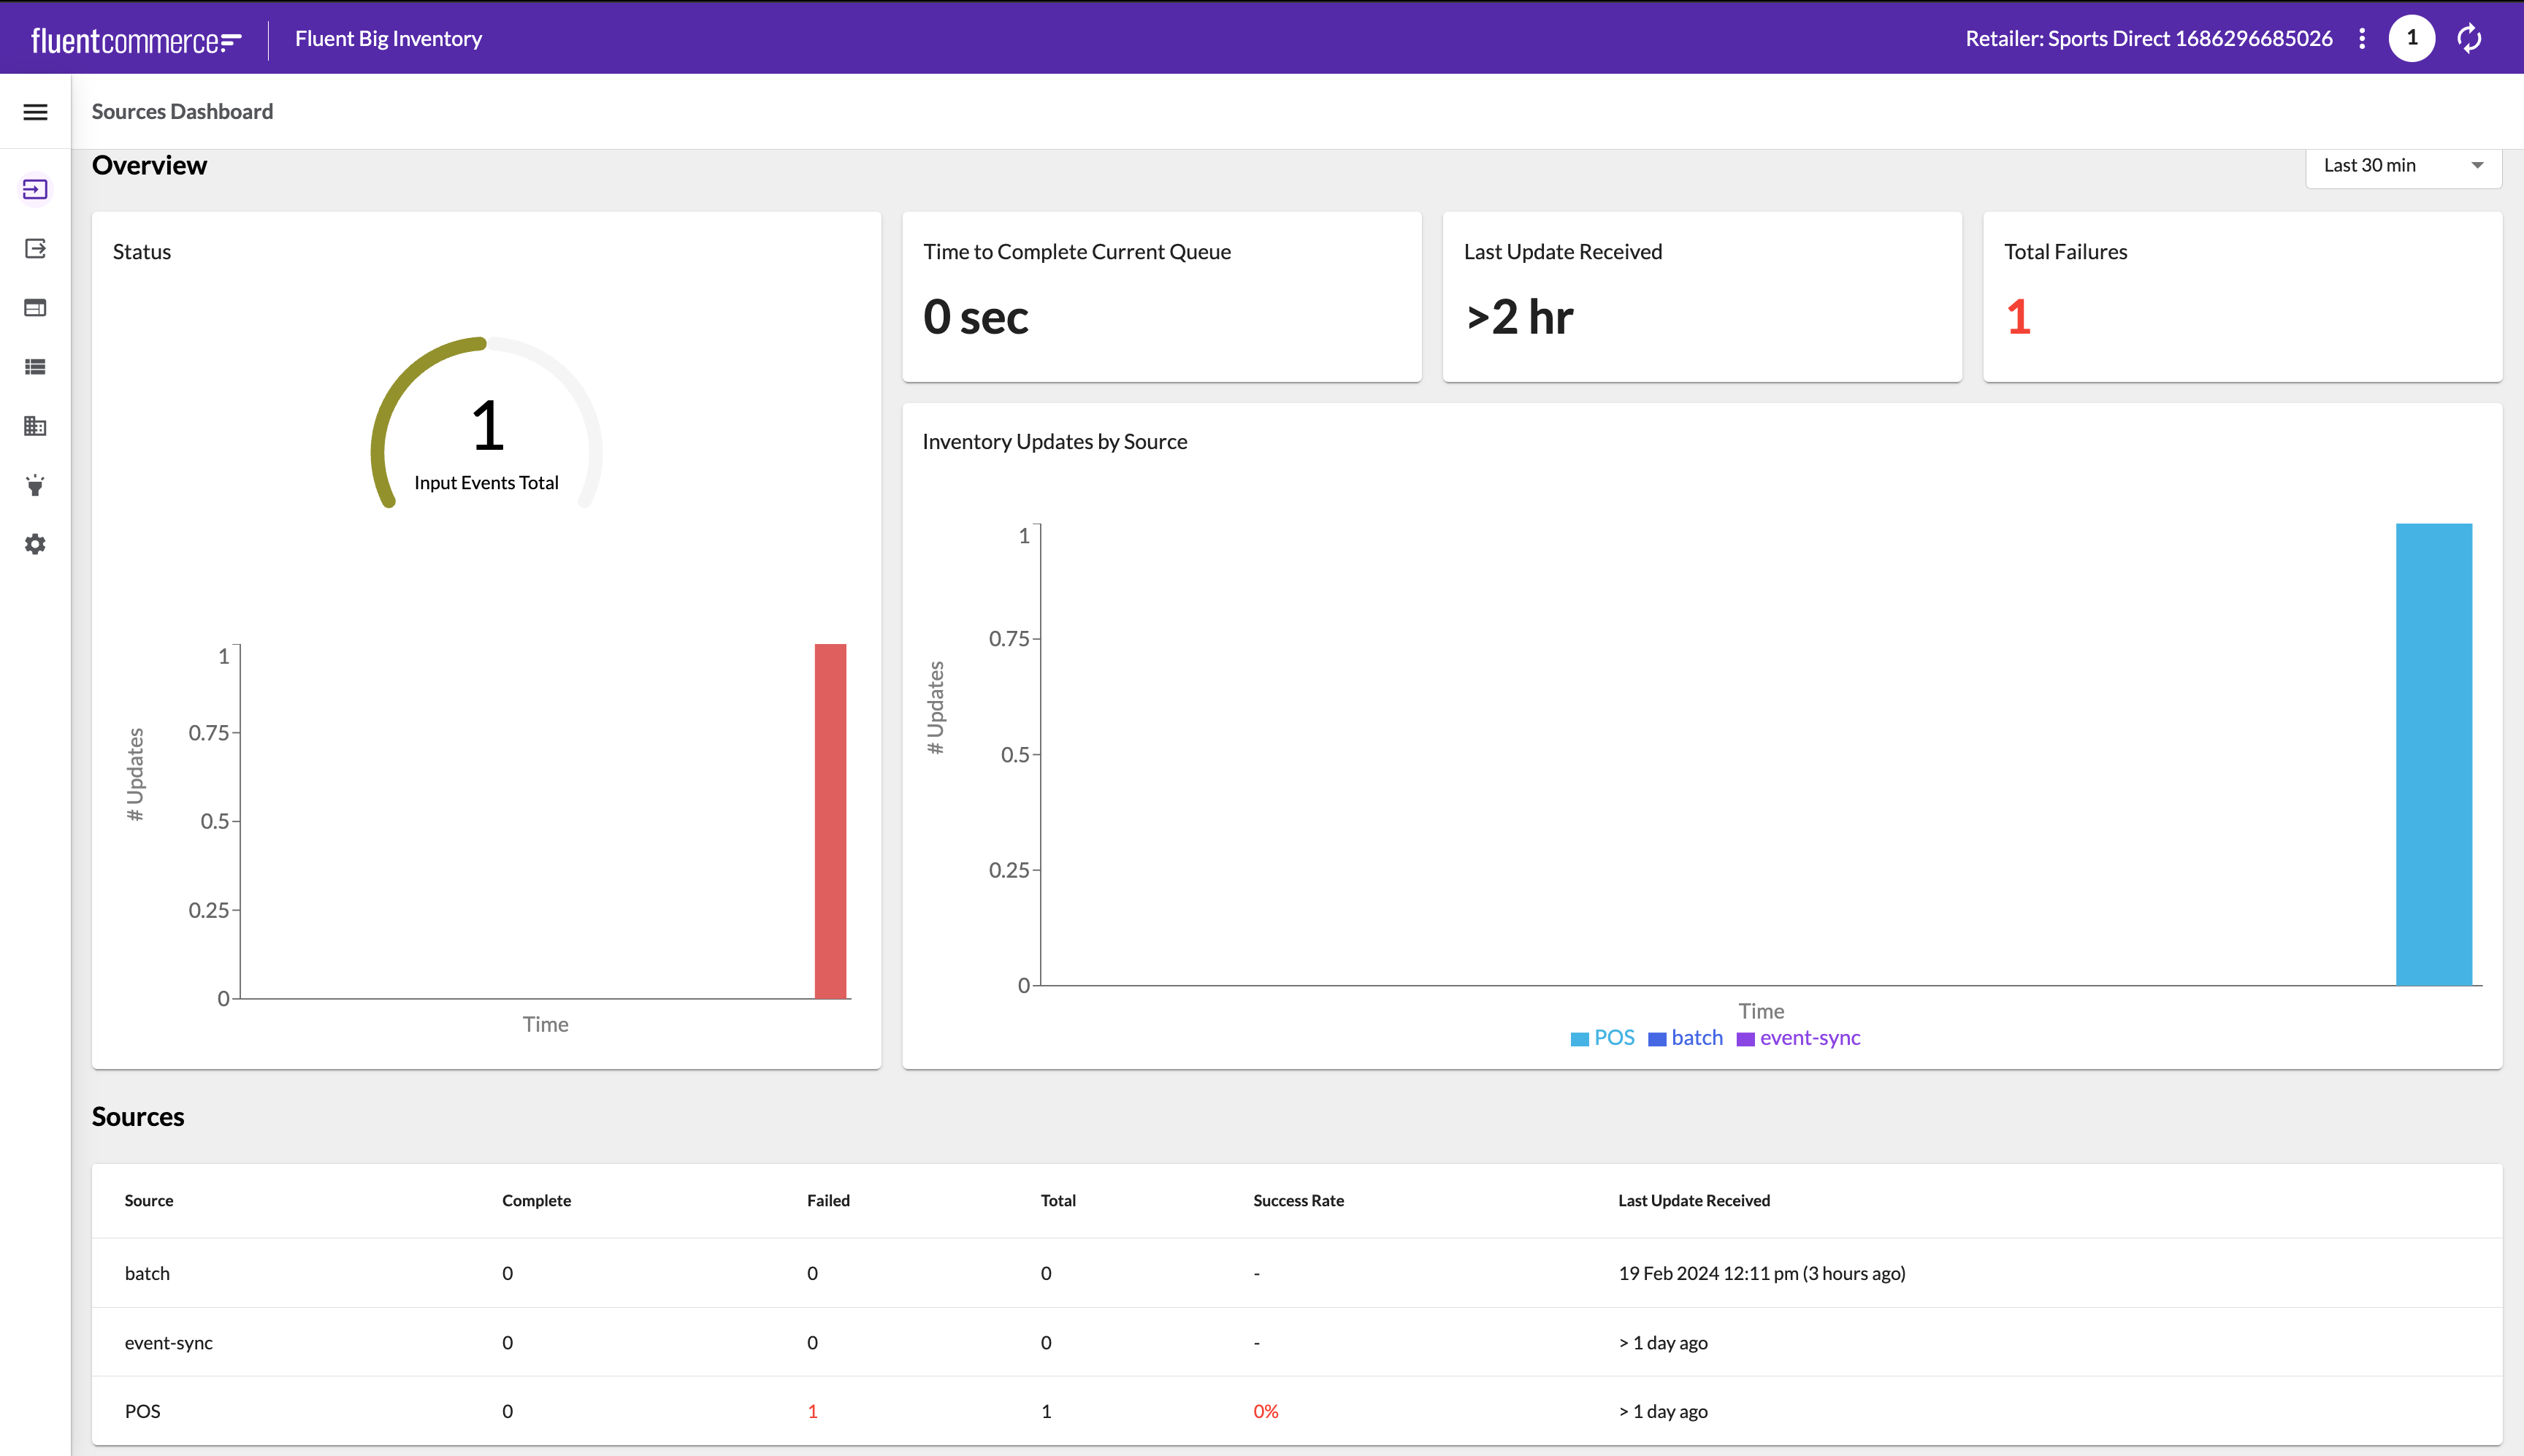The width and height of the screenshot is (2524, 1456).
Task: Click the building locations sidebar icon
Action: pyautogui.click(x=35, y=426)
